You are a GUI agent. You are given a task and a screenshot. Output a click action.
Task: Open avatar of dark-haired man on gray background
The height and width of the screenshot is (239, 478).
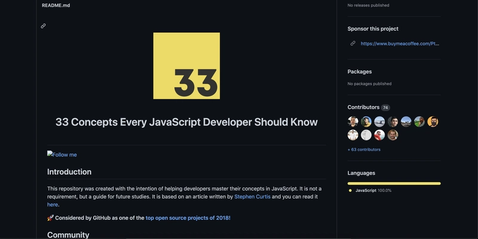[x=393, y=122]
